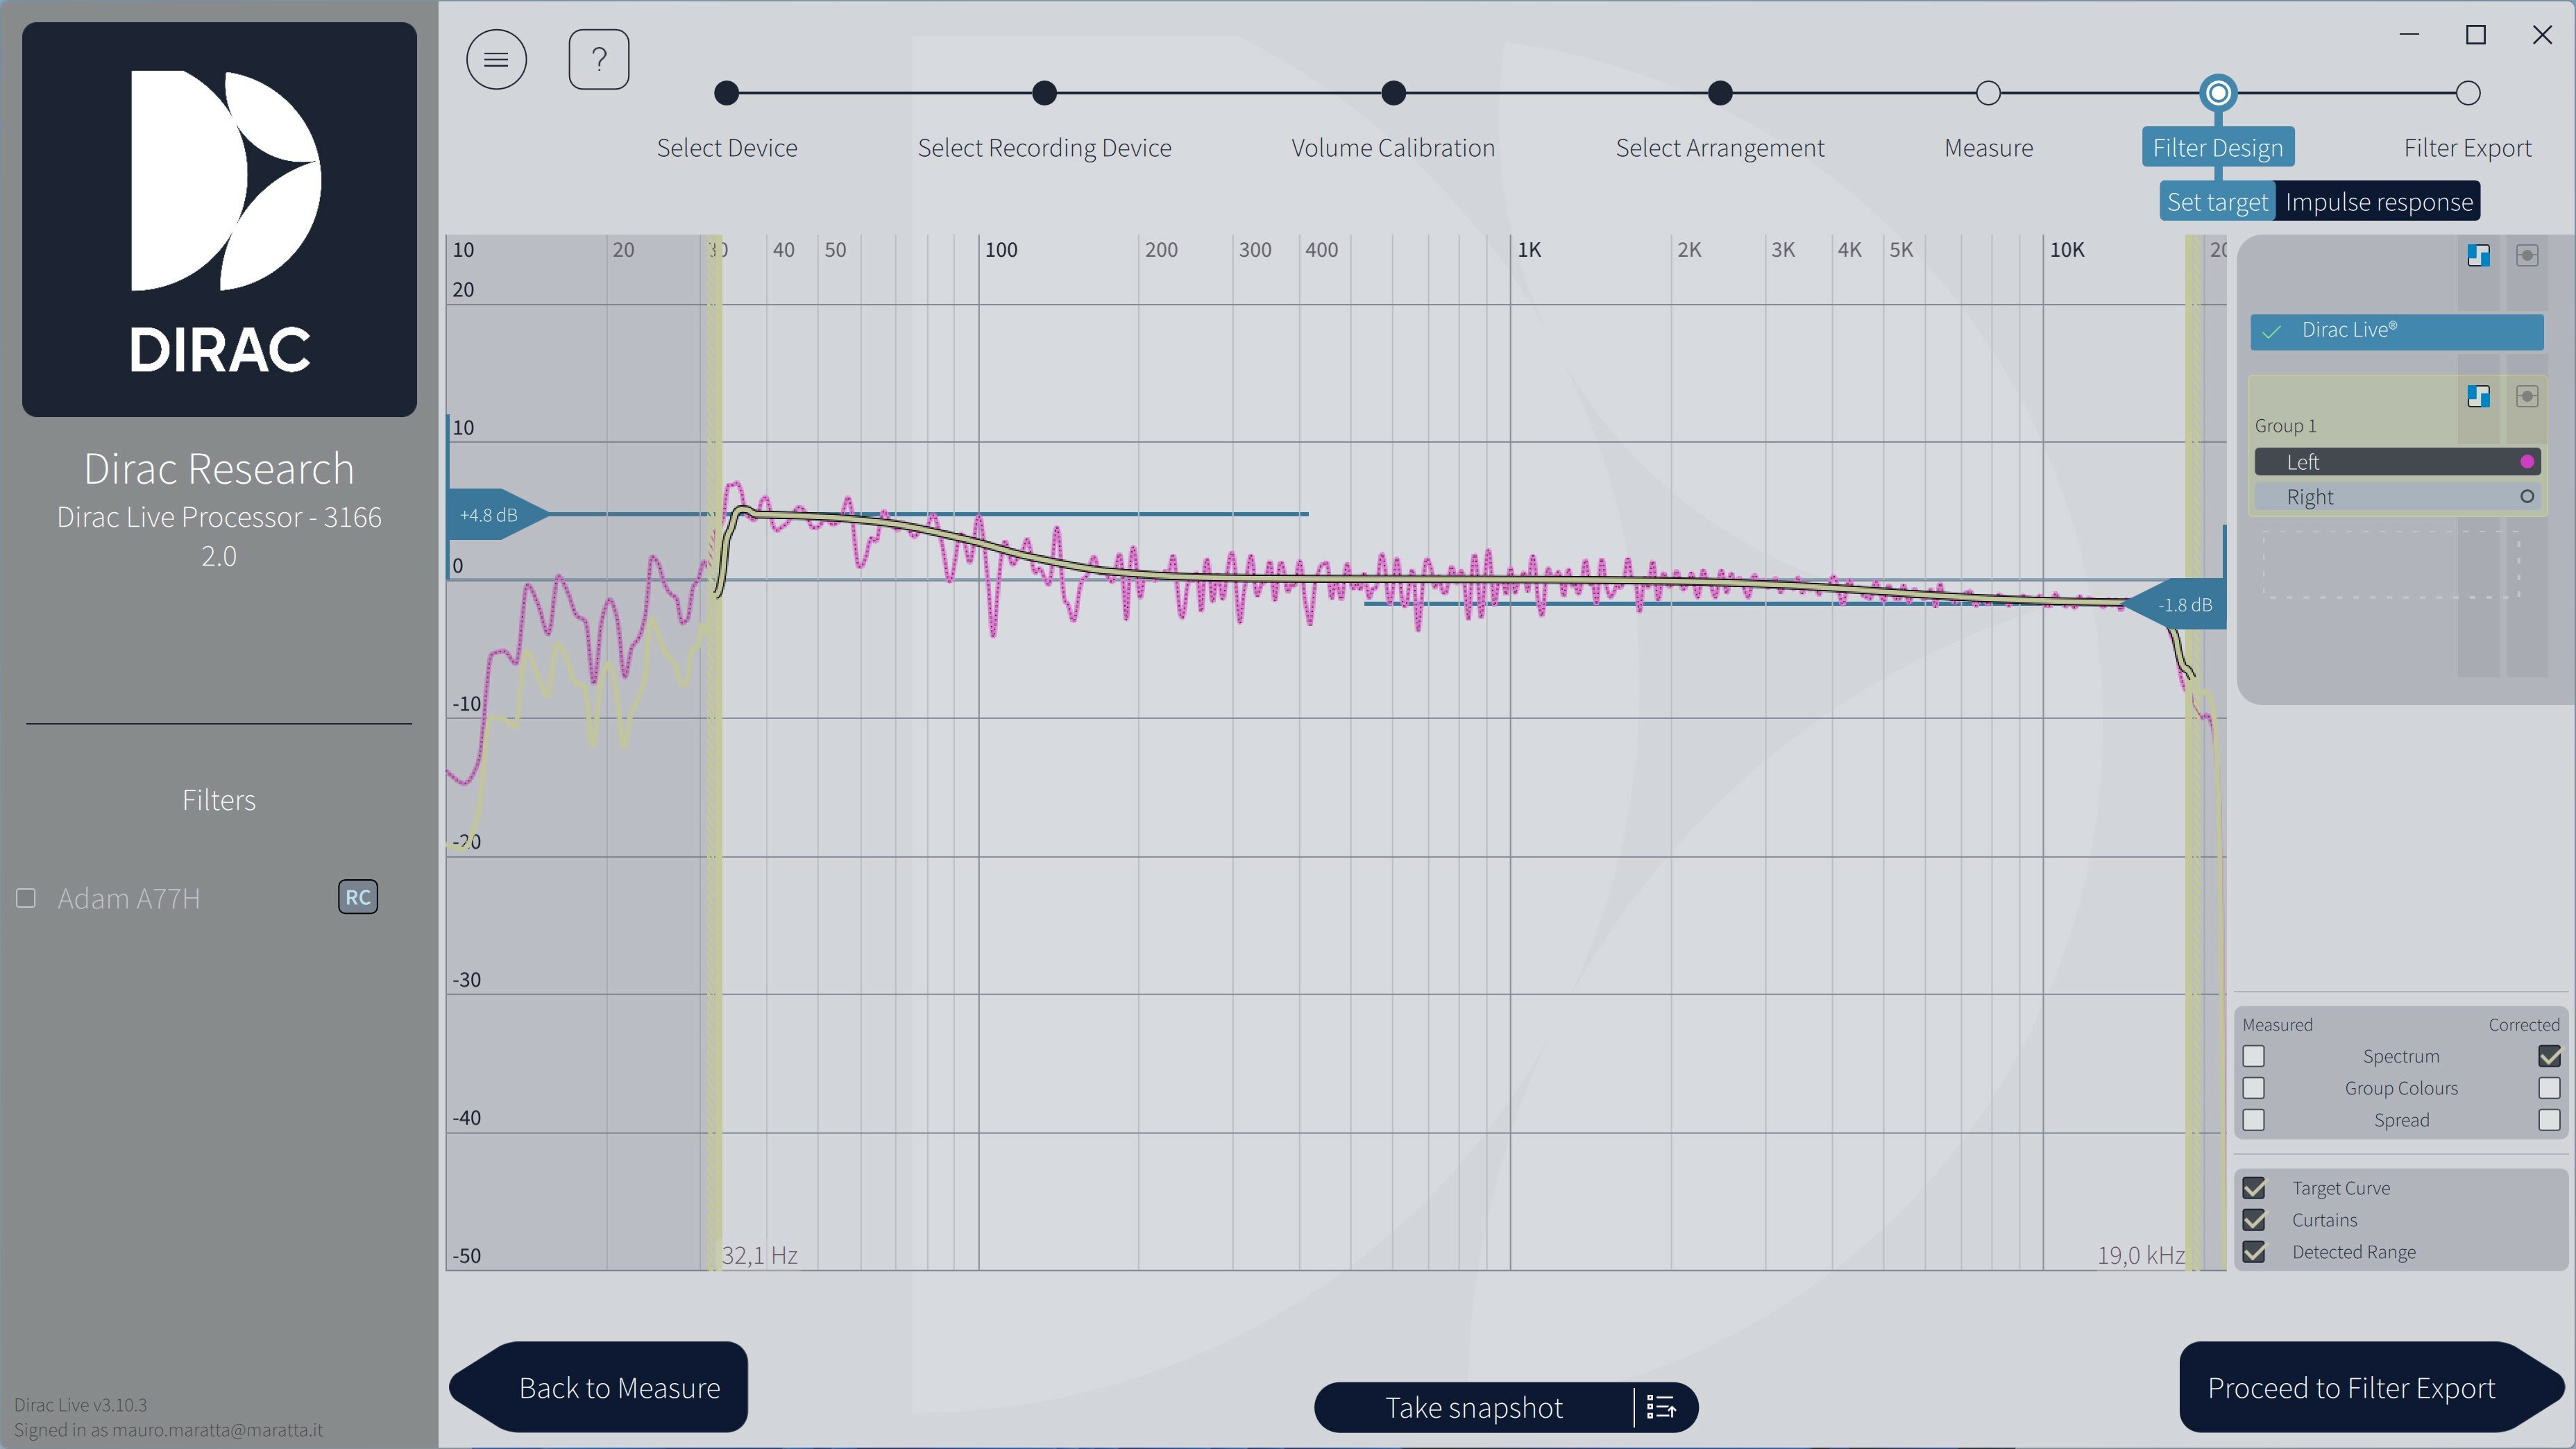
Task: Select the Right channel in Group 1
Action: pos(2397,497)
